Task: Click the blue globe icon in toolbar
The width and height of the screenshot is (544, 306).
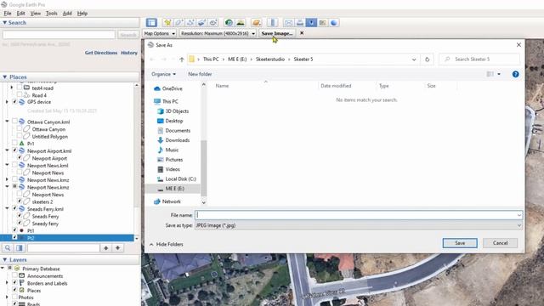Action: tap(334, 23)
